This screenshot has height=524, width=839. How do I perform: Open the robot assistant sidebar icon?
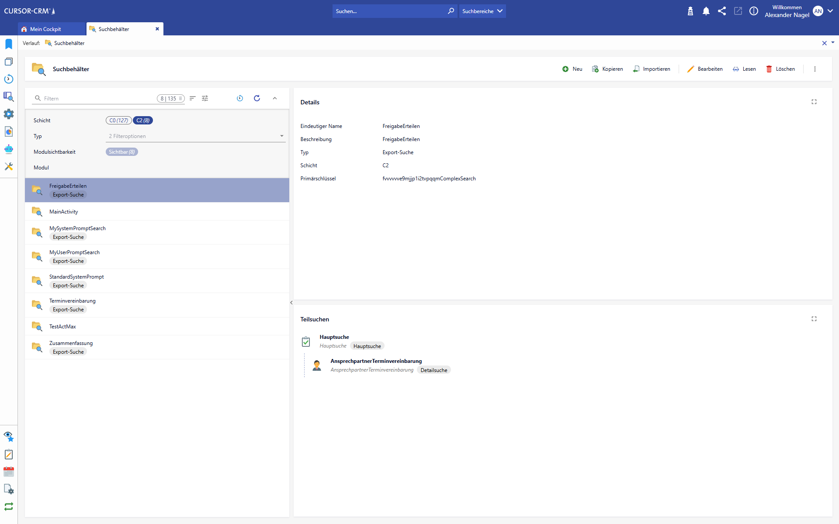[9, 149]
